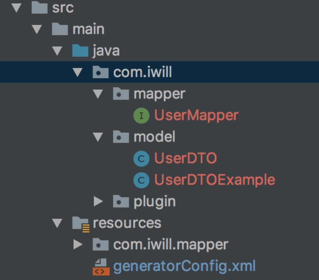Screen dimensions: 319x280
Task: Select the UserDTO class name
Action: [x=186, y=158]
